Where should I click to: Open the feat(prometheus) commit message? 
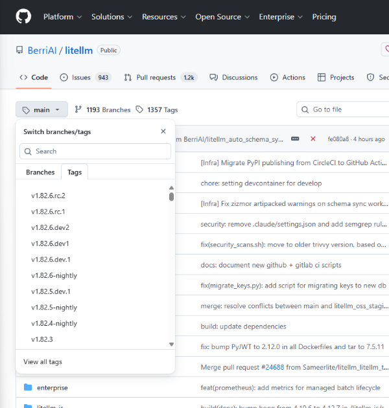coord(290,388)
